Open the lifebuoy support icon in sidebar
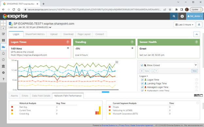The width and height of the screenshot is (204, 127). pyautogui.click(x=3, y=60)
